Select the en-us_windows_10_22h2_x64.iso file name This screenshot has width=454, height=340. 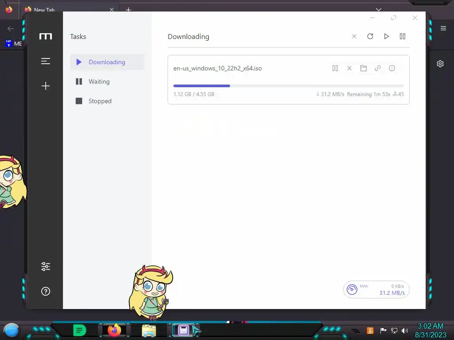point(217,69)
